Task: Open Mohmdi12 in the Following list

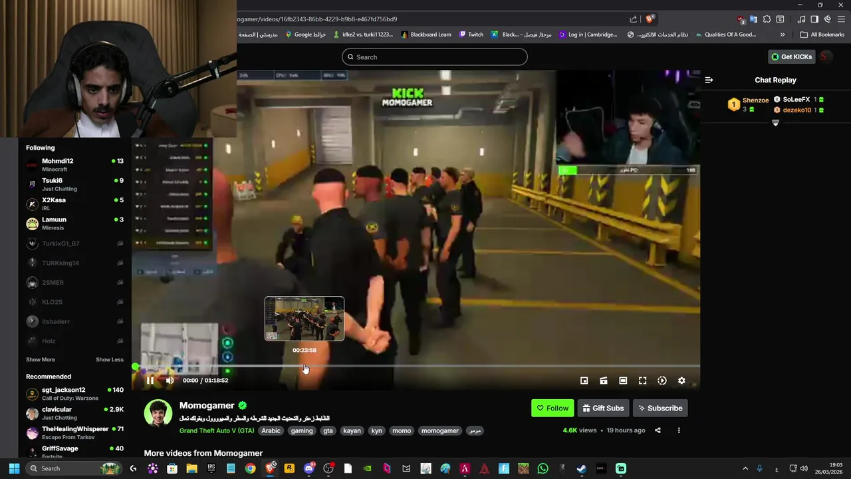Action: pos(74,165)
